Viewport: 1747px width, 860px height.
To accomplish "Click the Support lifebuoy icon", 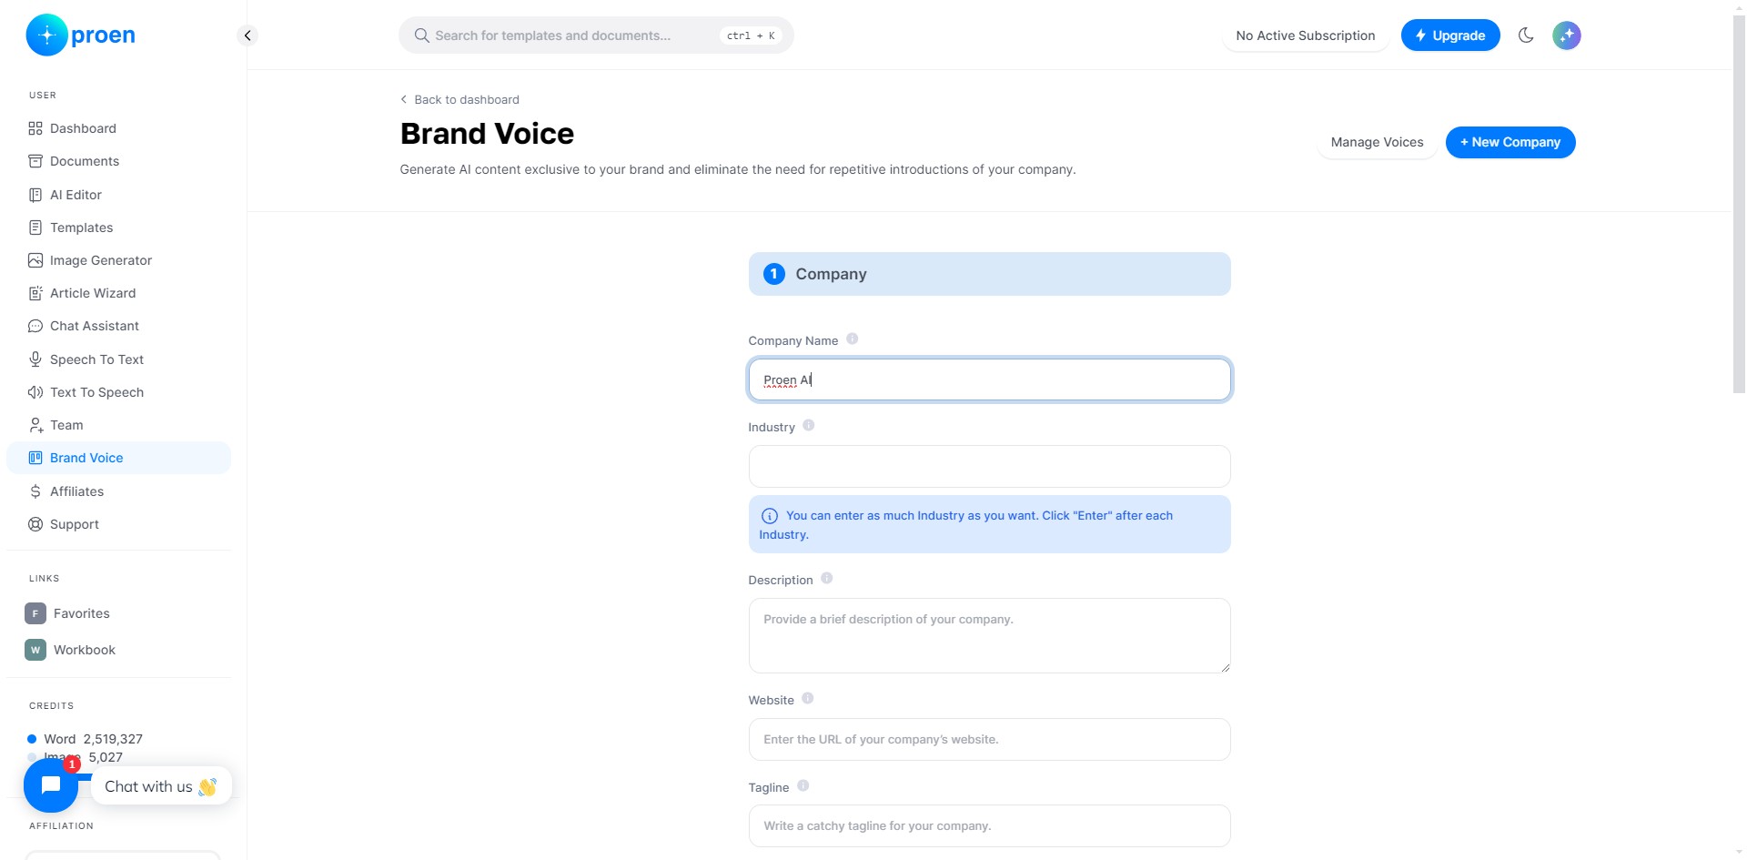I will pos(35,524).
